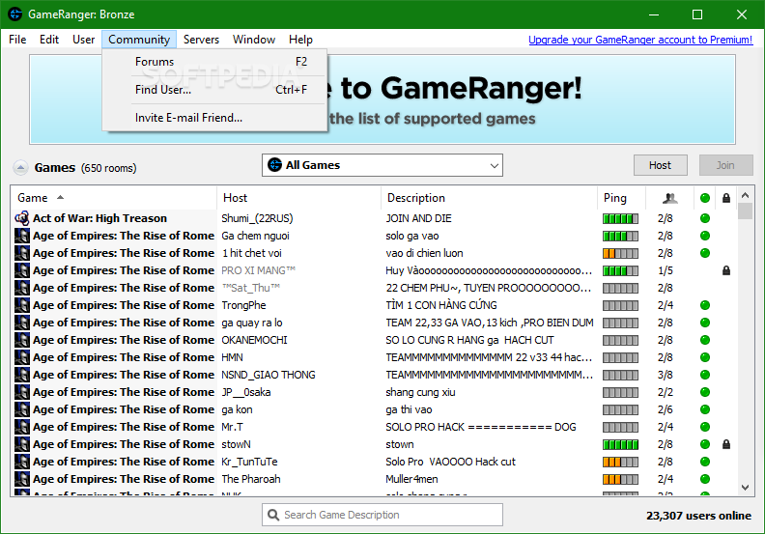Click the (650 rooms) count label
The width and height of the screenshot is (765, 534).
point(109,168)
